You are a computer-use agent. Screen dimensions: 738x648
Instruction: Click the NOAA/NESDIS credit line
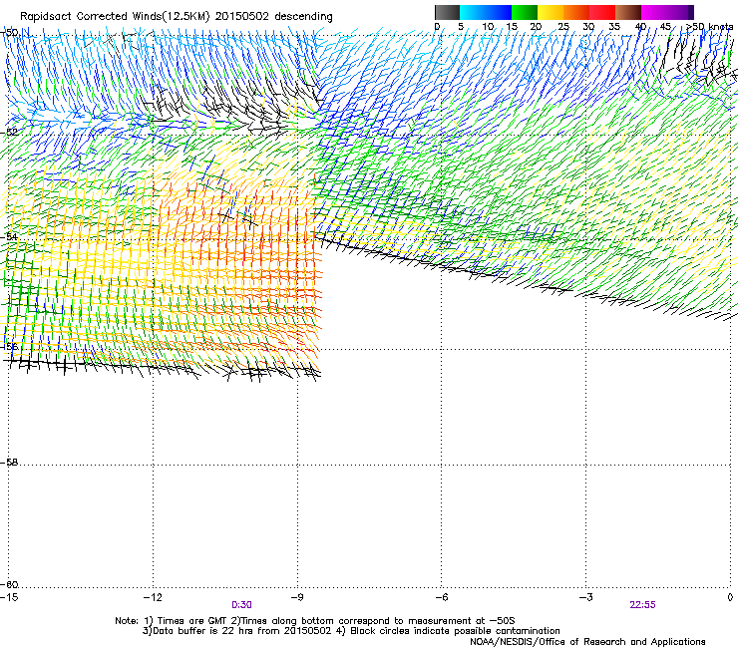click(587, 642)
